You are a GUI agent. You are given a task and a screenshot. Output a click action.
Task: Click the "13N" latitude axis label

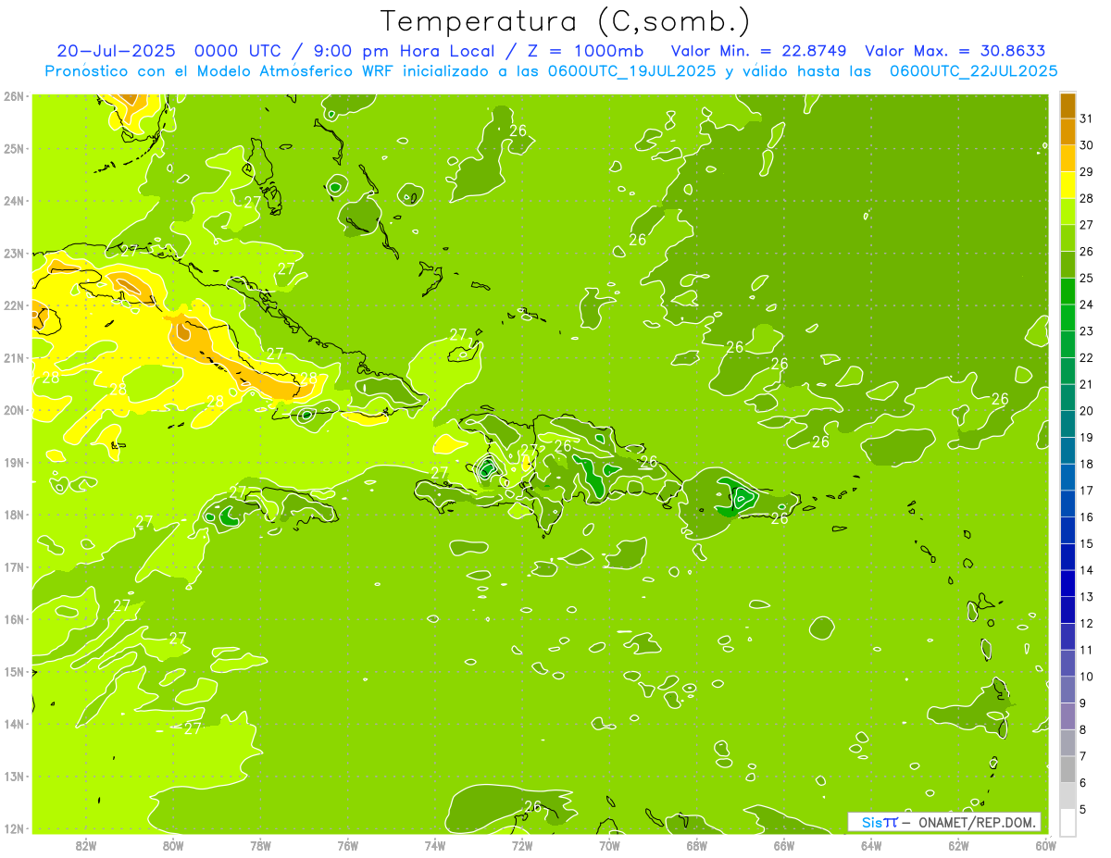(13, 776)
